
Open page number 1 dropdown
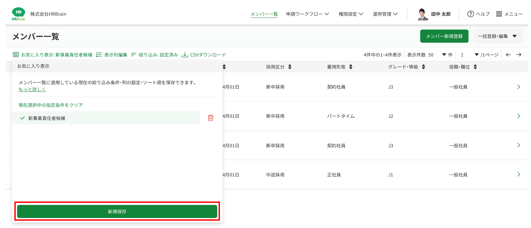(469, 55)
